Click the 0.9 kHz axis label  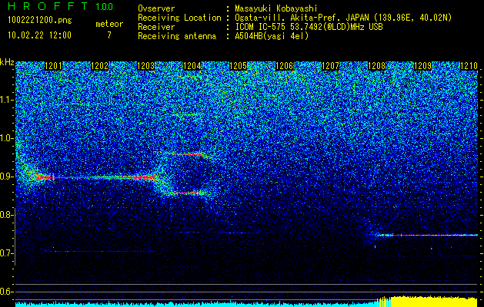[7, 177]
